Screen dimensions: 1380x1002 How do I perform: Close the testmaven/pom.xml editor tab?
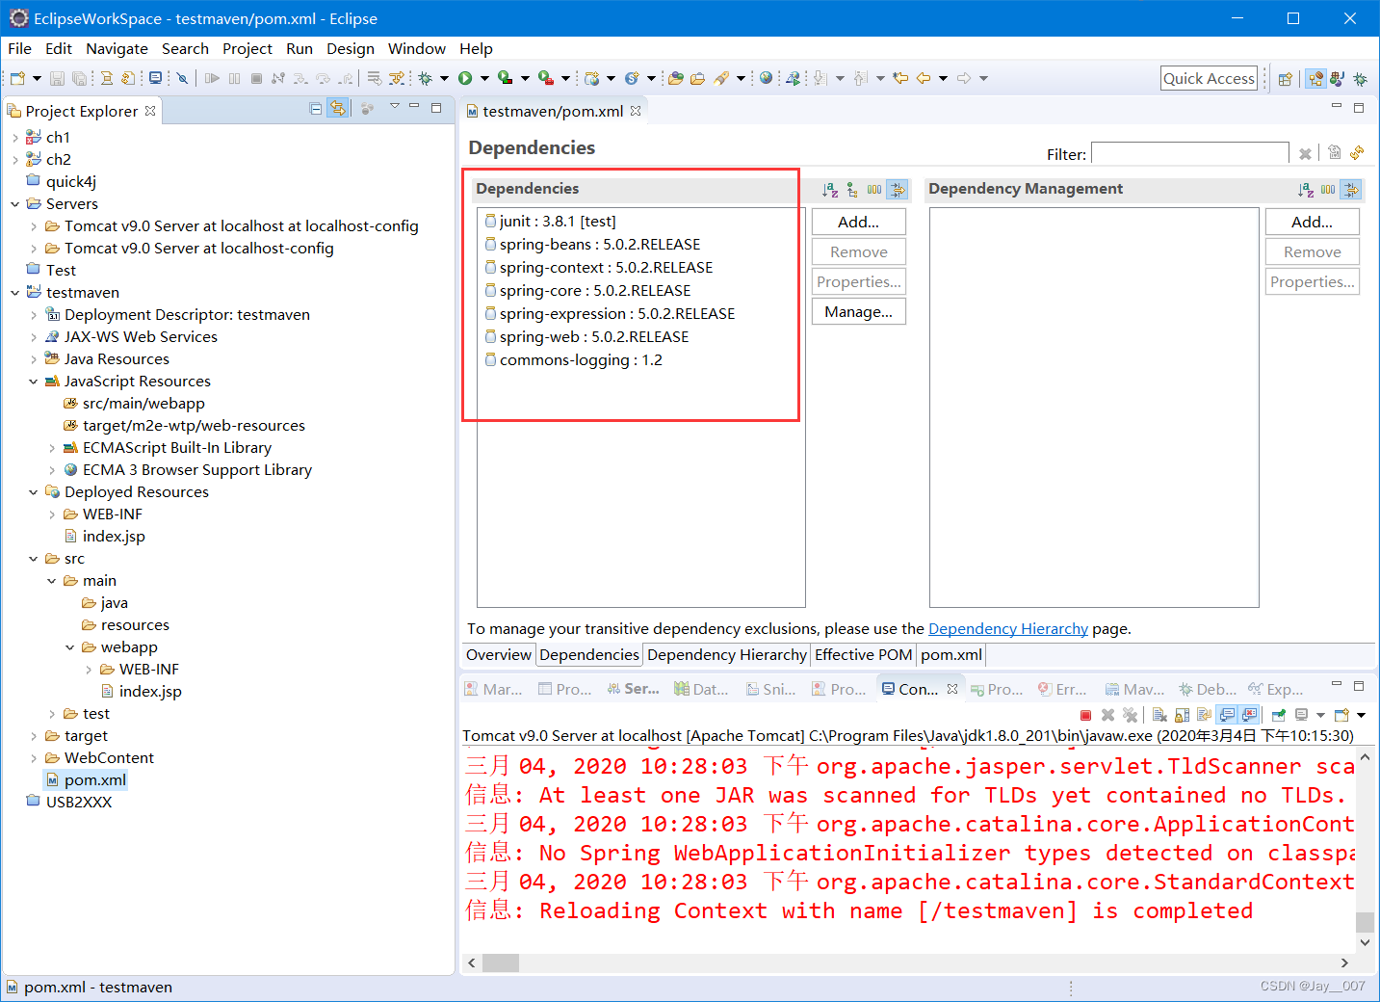pos(636,111)
